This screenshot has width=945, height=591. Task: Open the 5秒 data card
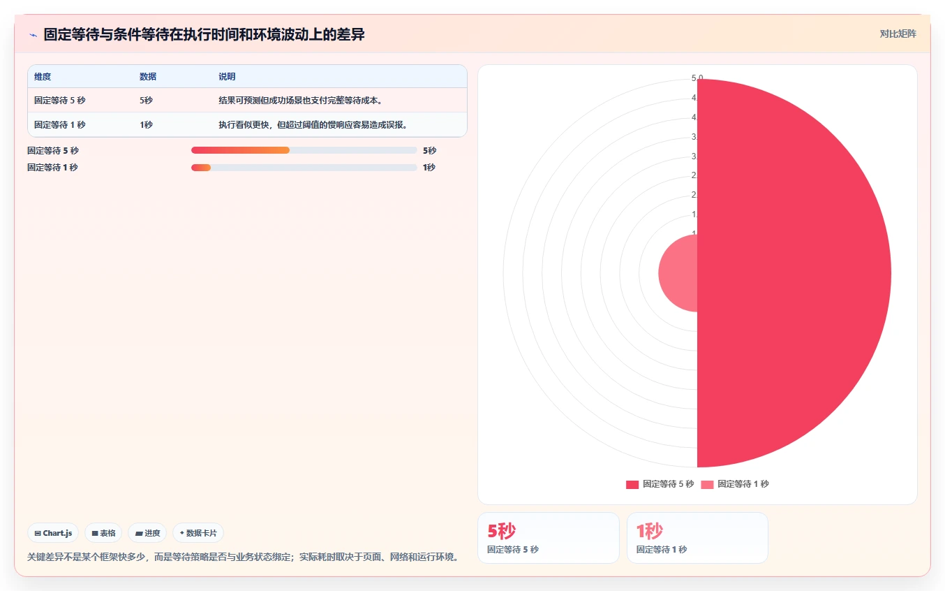coord(548,538)
